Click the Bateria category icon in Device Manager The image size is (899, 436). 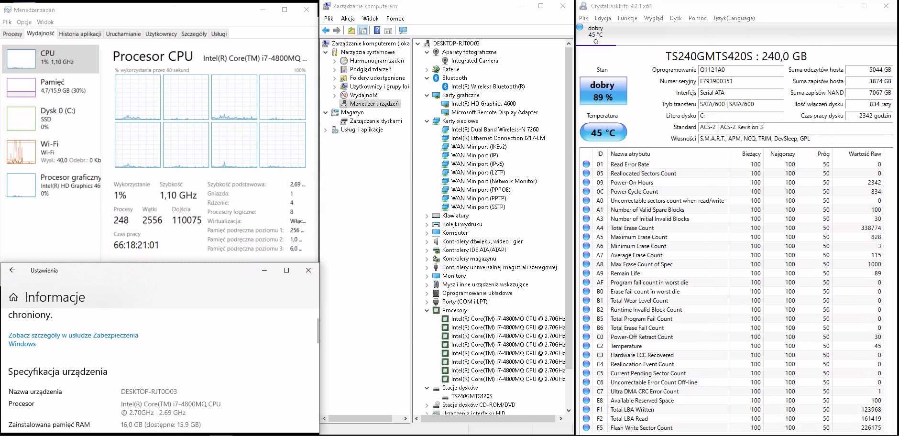tap(436, 69)
